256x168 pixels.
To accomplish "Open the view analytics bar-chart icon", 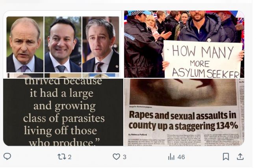I will 171,157.
